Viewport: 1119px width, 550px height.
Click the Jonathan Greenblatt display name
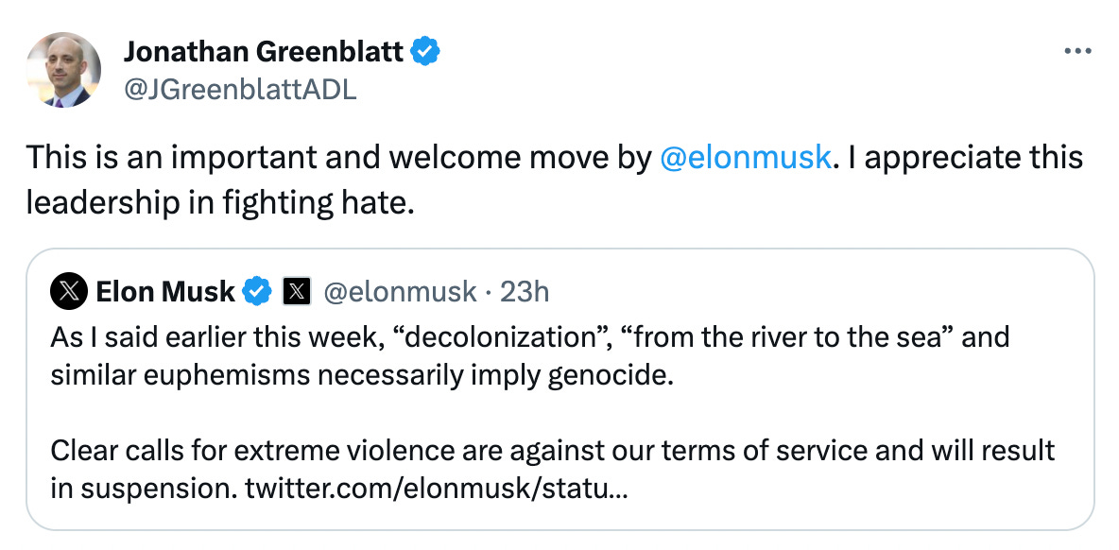click(x=264, y=52)
